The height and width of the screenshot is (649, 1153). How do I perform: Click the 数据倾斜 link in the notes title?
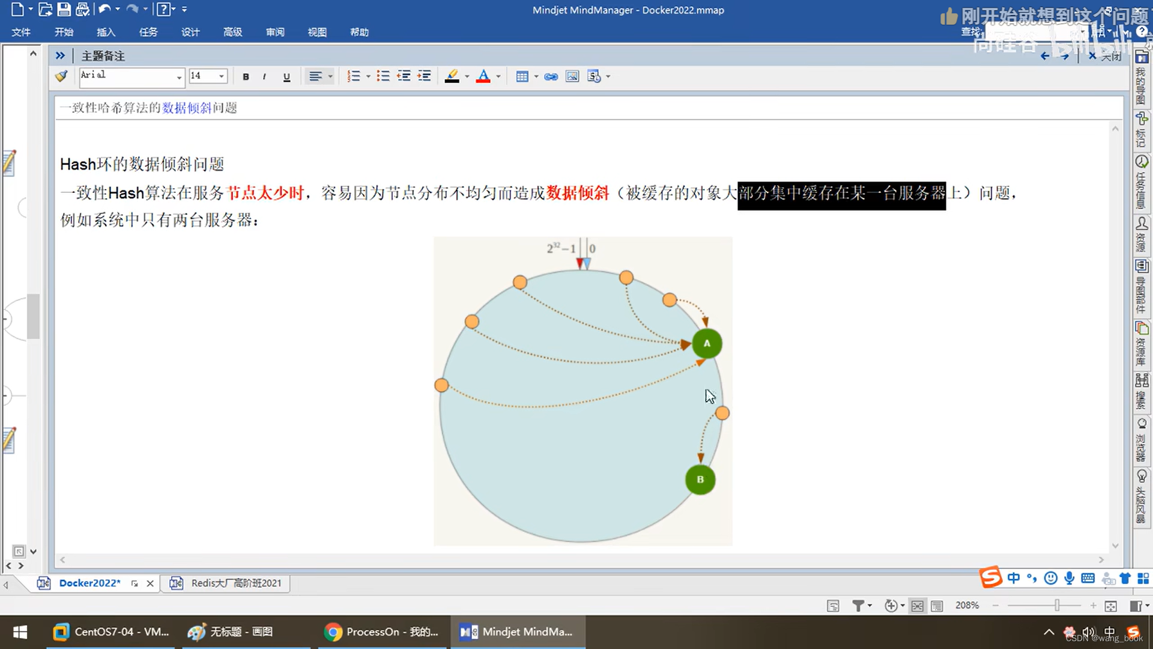186,108
